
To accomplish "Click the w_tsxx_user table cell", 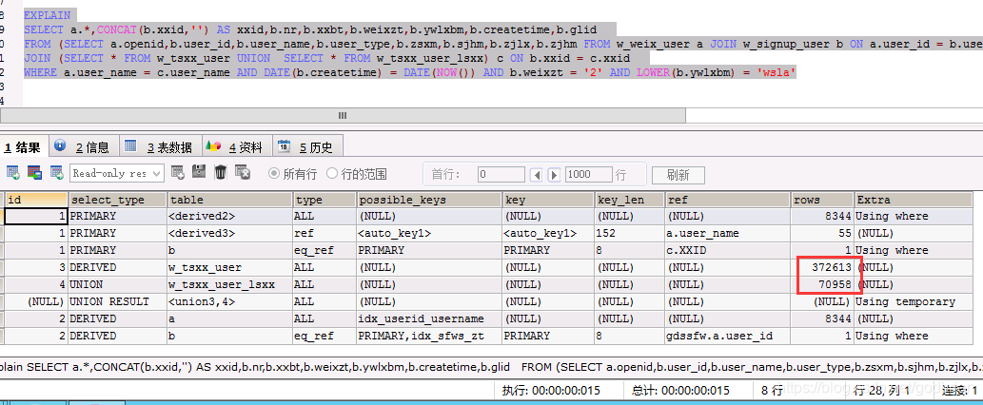I will tap(229, 267).
